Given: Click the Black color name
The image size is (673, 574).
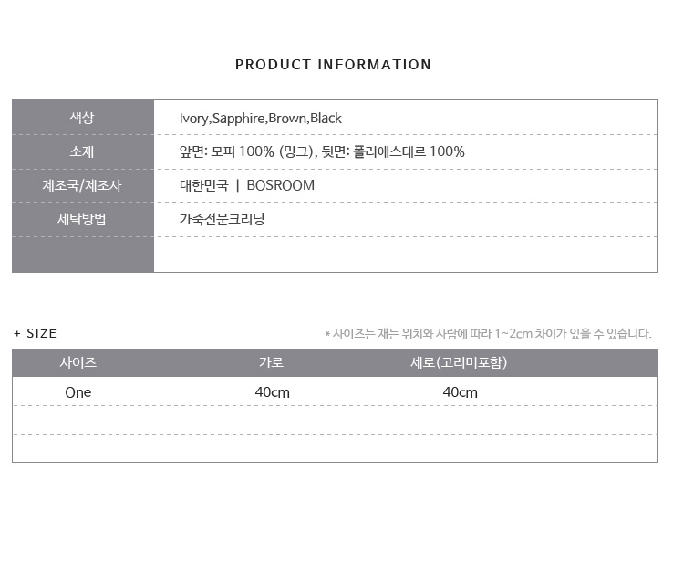Looking at the screenshot, I should pos(326,119).
